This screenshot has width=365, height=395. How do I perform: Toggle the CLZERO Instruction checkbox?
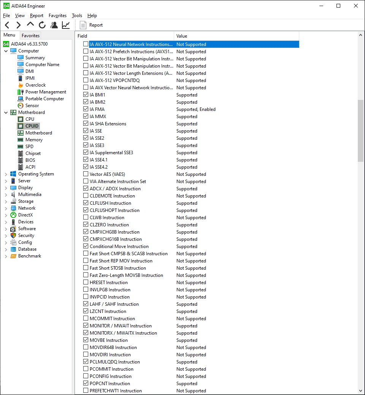point(86,224)
